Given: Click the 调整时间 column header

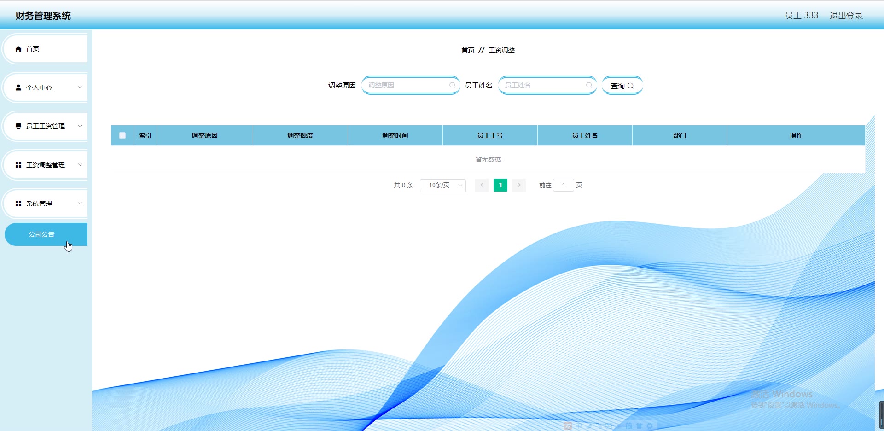Looking at the screenshot, I should pos(395,135).
